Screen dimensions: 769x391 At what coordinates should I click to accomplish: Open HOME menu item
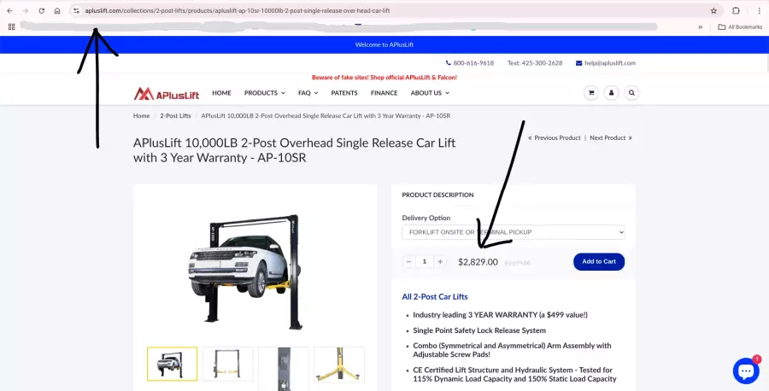pos(221,92)
